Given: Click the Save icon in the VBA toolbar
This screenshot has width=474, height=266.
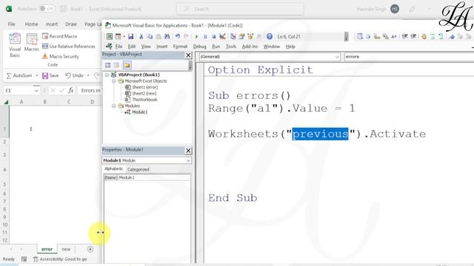Looking at the screenshot, I should pos(130,36).
